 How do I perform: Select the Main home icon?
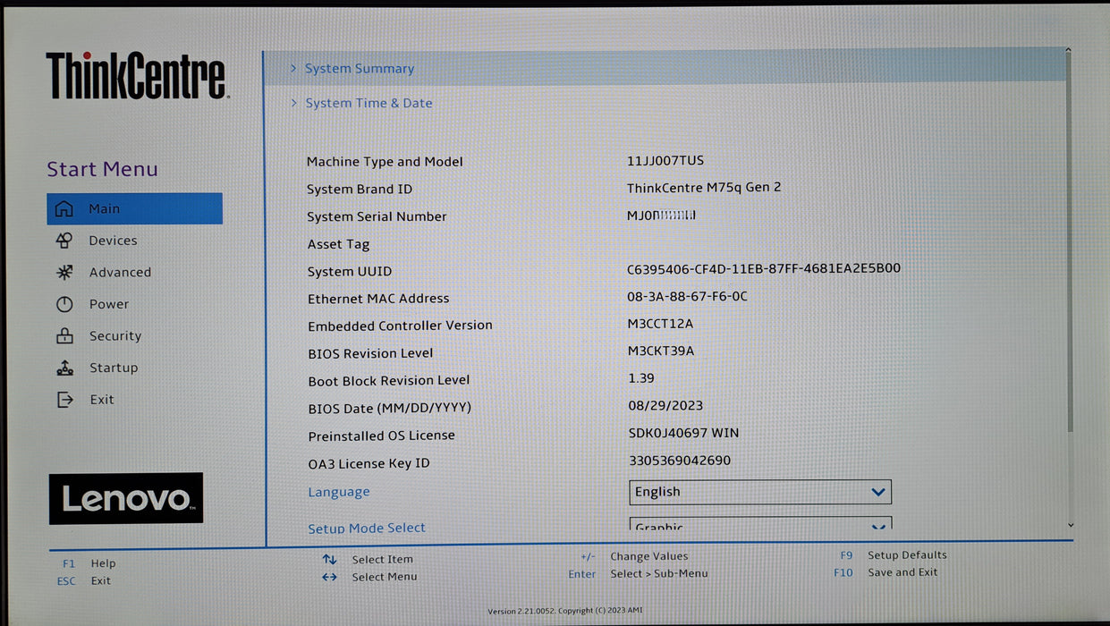point(64,208)
